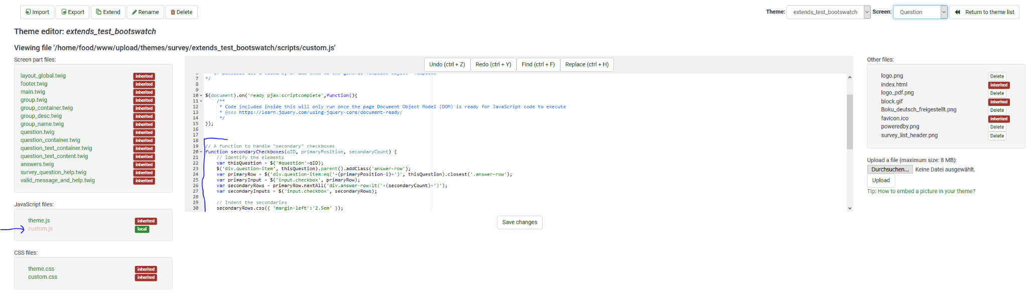Image resolution: width=1028 pixels, height=296 pixels.
Task: Collapse code fold at line 10
Action: [201, 95]
